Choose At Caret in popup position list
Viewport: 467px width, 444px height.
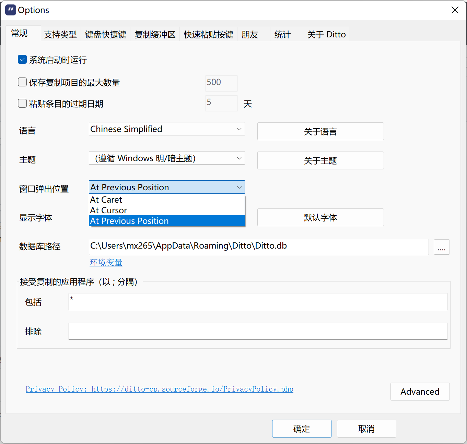[x=167, y=200]
